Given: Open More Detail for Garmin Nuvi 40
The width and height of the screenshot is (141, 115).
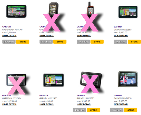Looking at the screenshot, I should click(9, 36).
